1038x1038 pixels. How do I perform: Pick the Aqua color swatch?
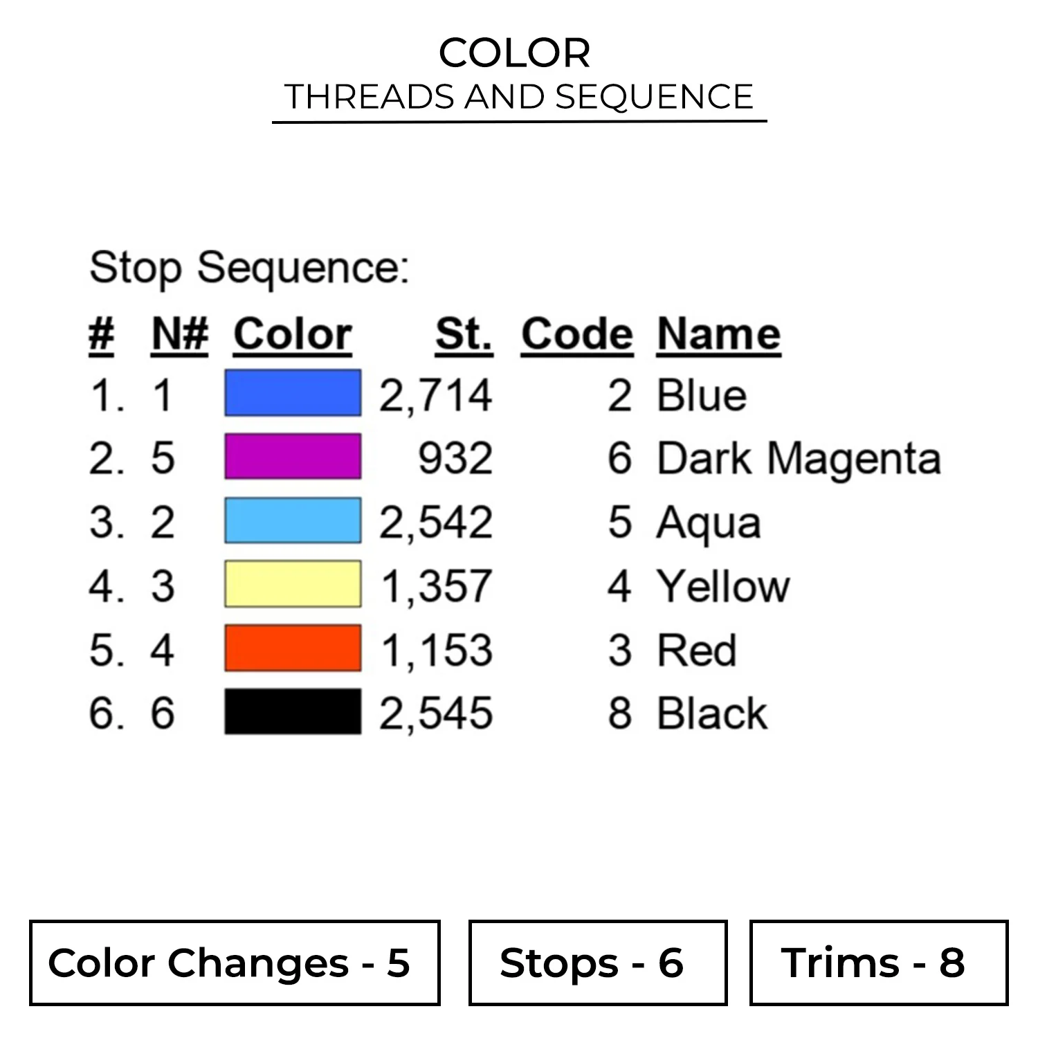tap(292, 520)
